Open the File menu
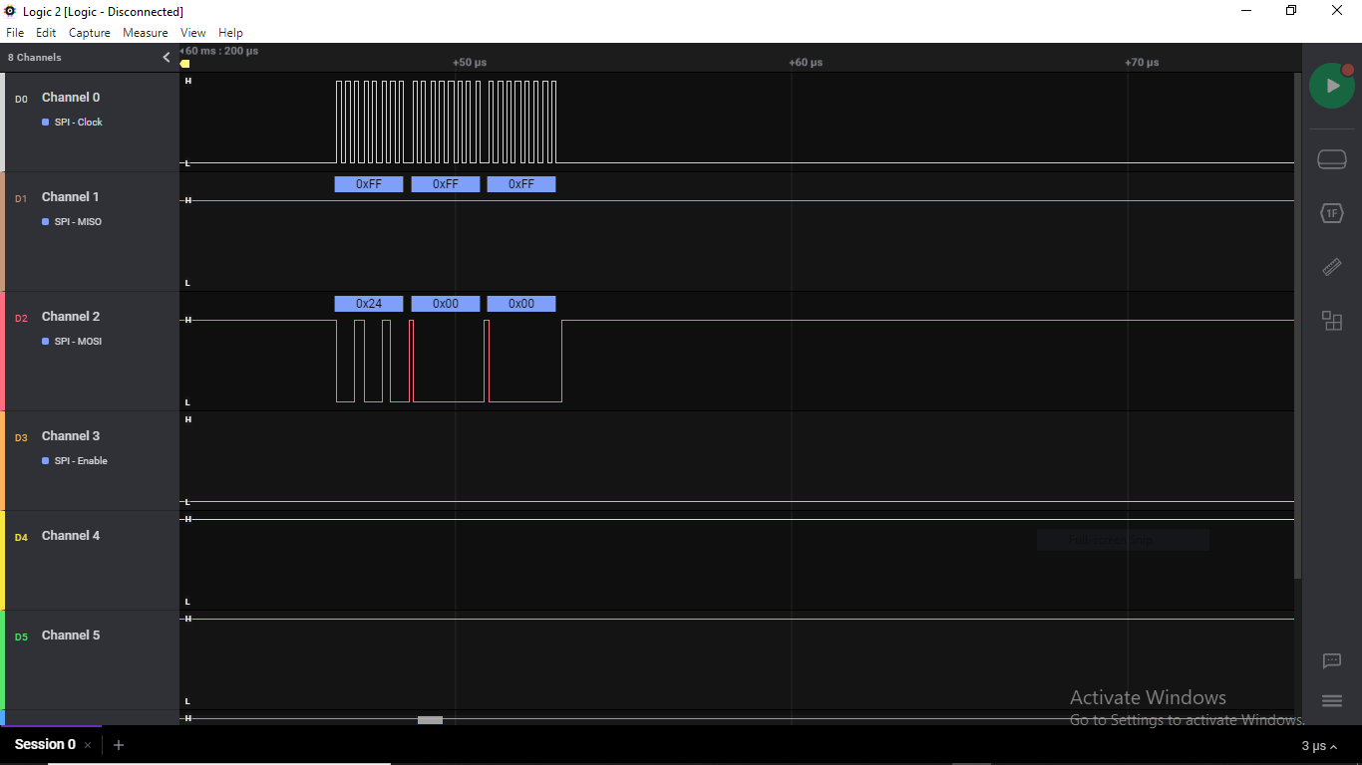The height and width of the screenshot is (765, 1362). (15, 33)
